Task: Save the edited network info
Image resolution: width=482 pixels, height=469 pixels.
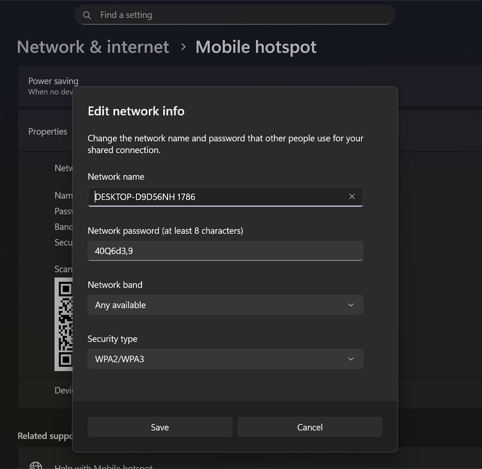Action: coord(160,427)
